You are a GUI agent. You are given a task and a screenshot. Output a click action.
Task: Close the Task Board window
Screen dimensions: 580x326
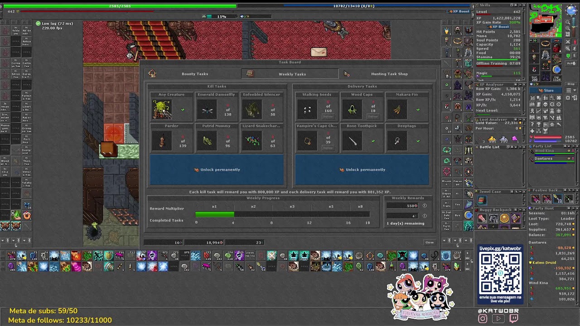pos(429,242)
